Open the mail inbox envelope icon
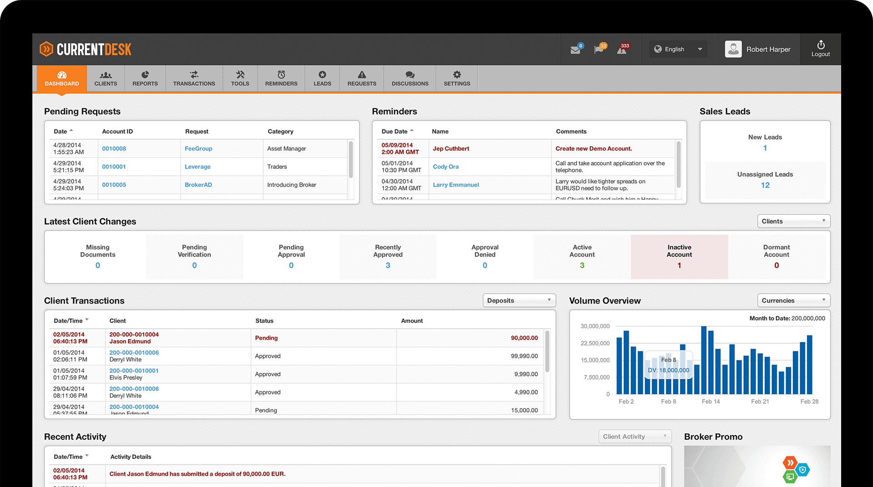Image resolution: width=873 pixels, height=487 pixels. (x=576, y=50)
